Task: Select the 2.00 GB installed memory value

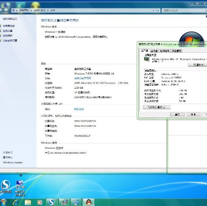Action: (79, 88)
